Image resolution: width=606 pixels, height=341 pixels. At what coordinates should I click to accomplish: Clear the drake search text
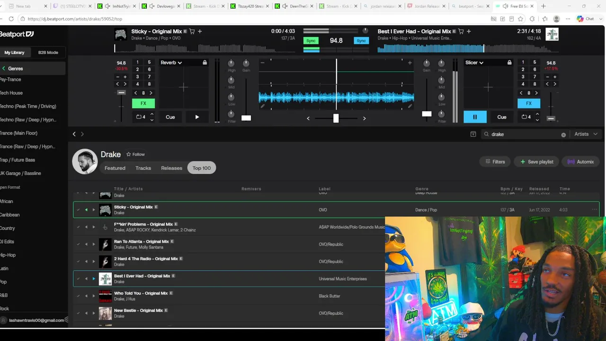pos(563,135)
